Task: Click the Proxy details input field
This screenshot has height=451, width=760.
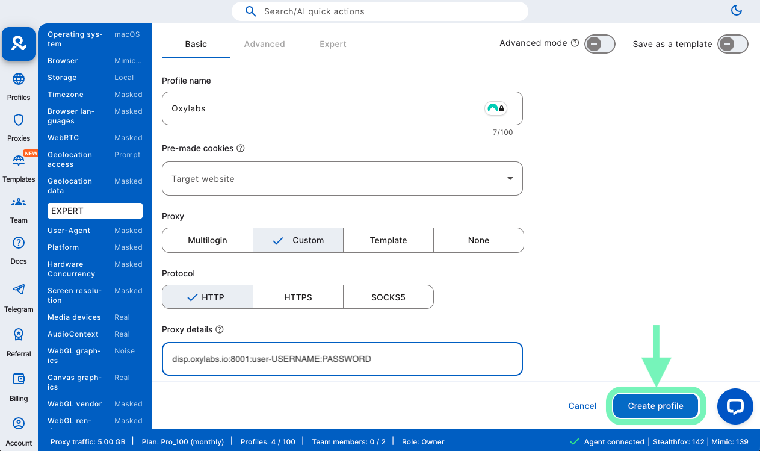Action: point(342,359)
